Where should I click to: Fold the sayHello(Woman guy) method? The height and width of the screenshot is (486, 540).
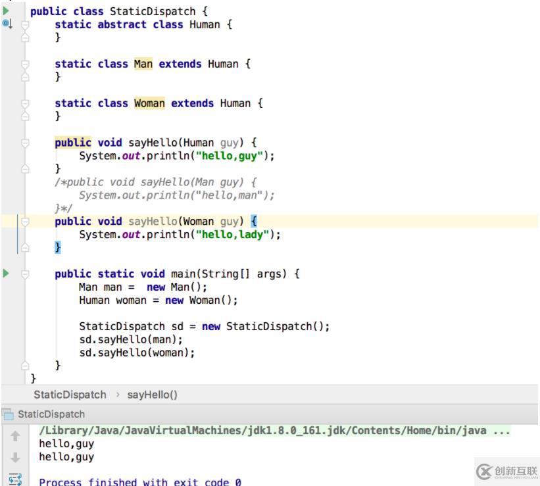[x=25, y=222]
